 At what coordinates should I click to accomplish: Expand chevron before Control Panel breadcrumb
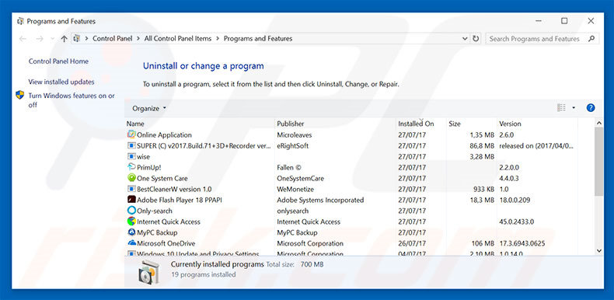click(x=86, y=38)
